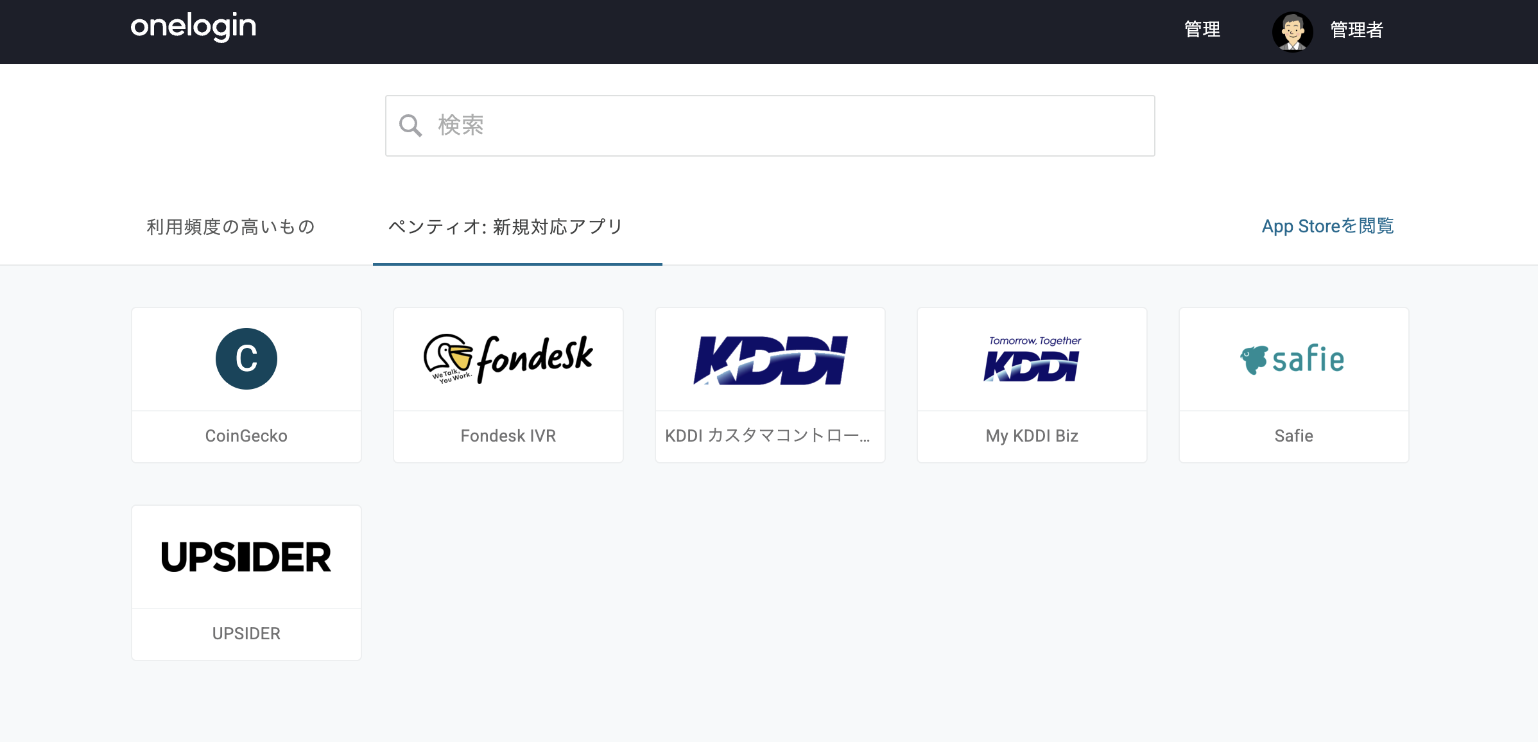This screenshot has height=742, width=1538.
Task: Open the Safie app label
Action: coord(1294,436)
